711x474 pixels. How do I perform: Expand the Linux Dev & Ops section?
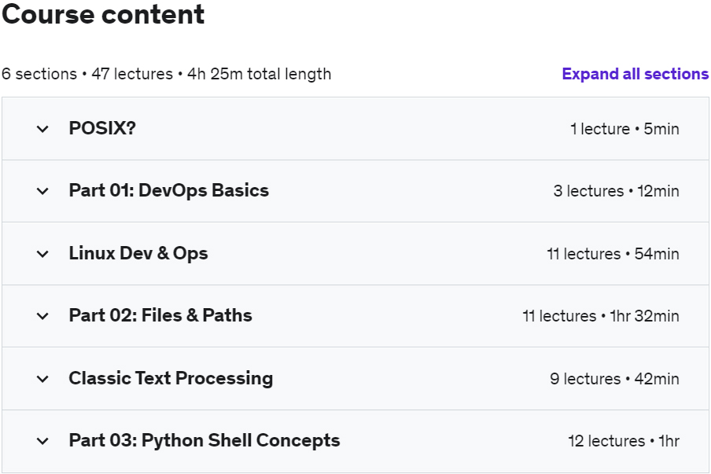tap(138, 253)
